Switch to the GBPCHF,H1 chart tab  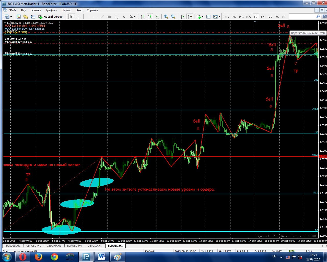click(54, 246)
